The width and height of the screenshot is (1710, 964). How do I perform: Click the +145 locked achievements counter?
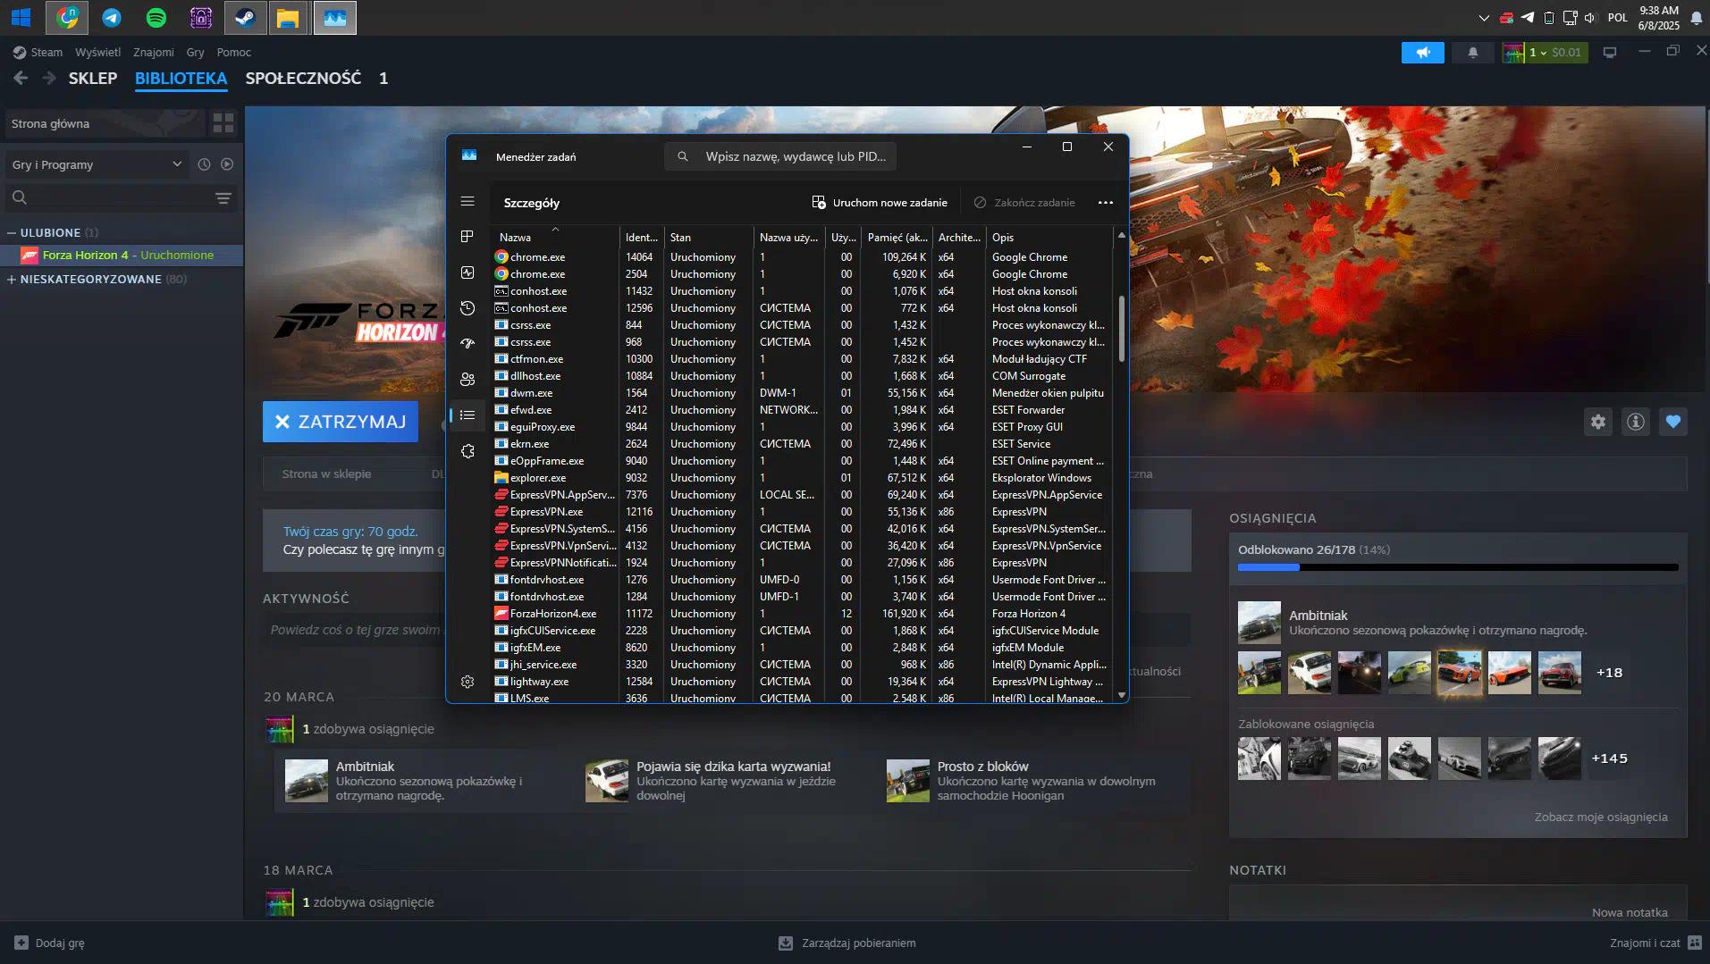[x=1609, y=759]
